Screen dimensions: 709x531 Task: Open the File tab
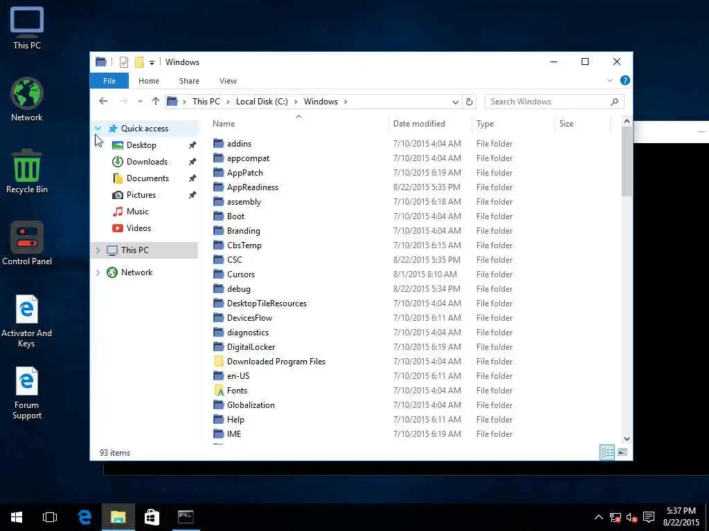click(109, 81)
